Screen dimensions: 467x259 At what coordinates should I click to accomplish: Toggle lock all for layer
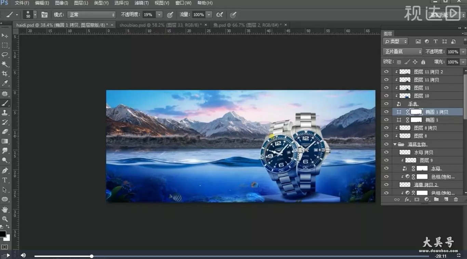pyautogui.click(x=423, y=62)
